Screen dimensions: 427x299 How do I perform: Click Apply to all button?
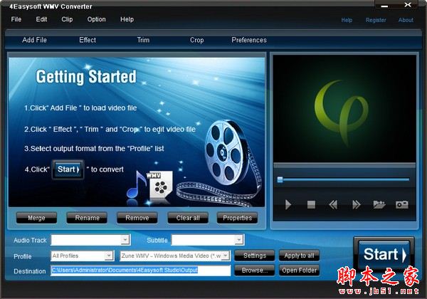tap(299, 256)
